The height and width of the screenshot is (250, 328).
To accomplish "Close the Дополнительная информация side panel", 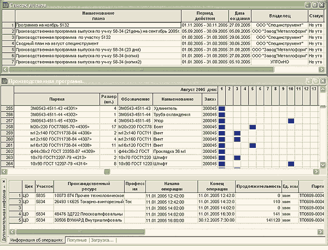I will 4,181.
